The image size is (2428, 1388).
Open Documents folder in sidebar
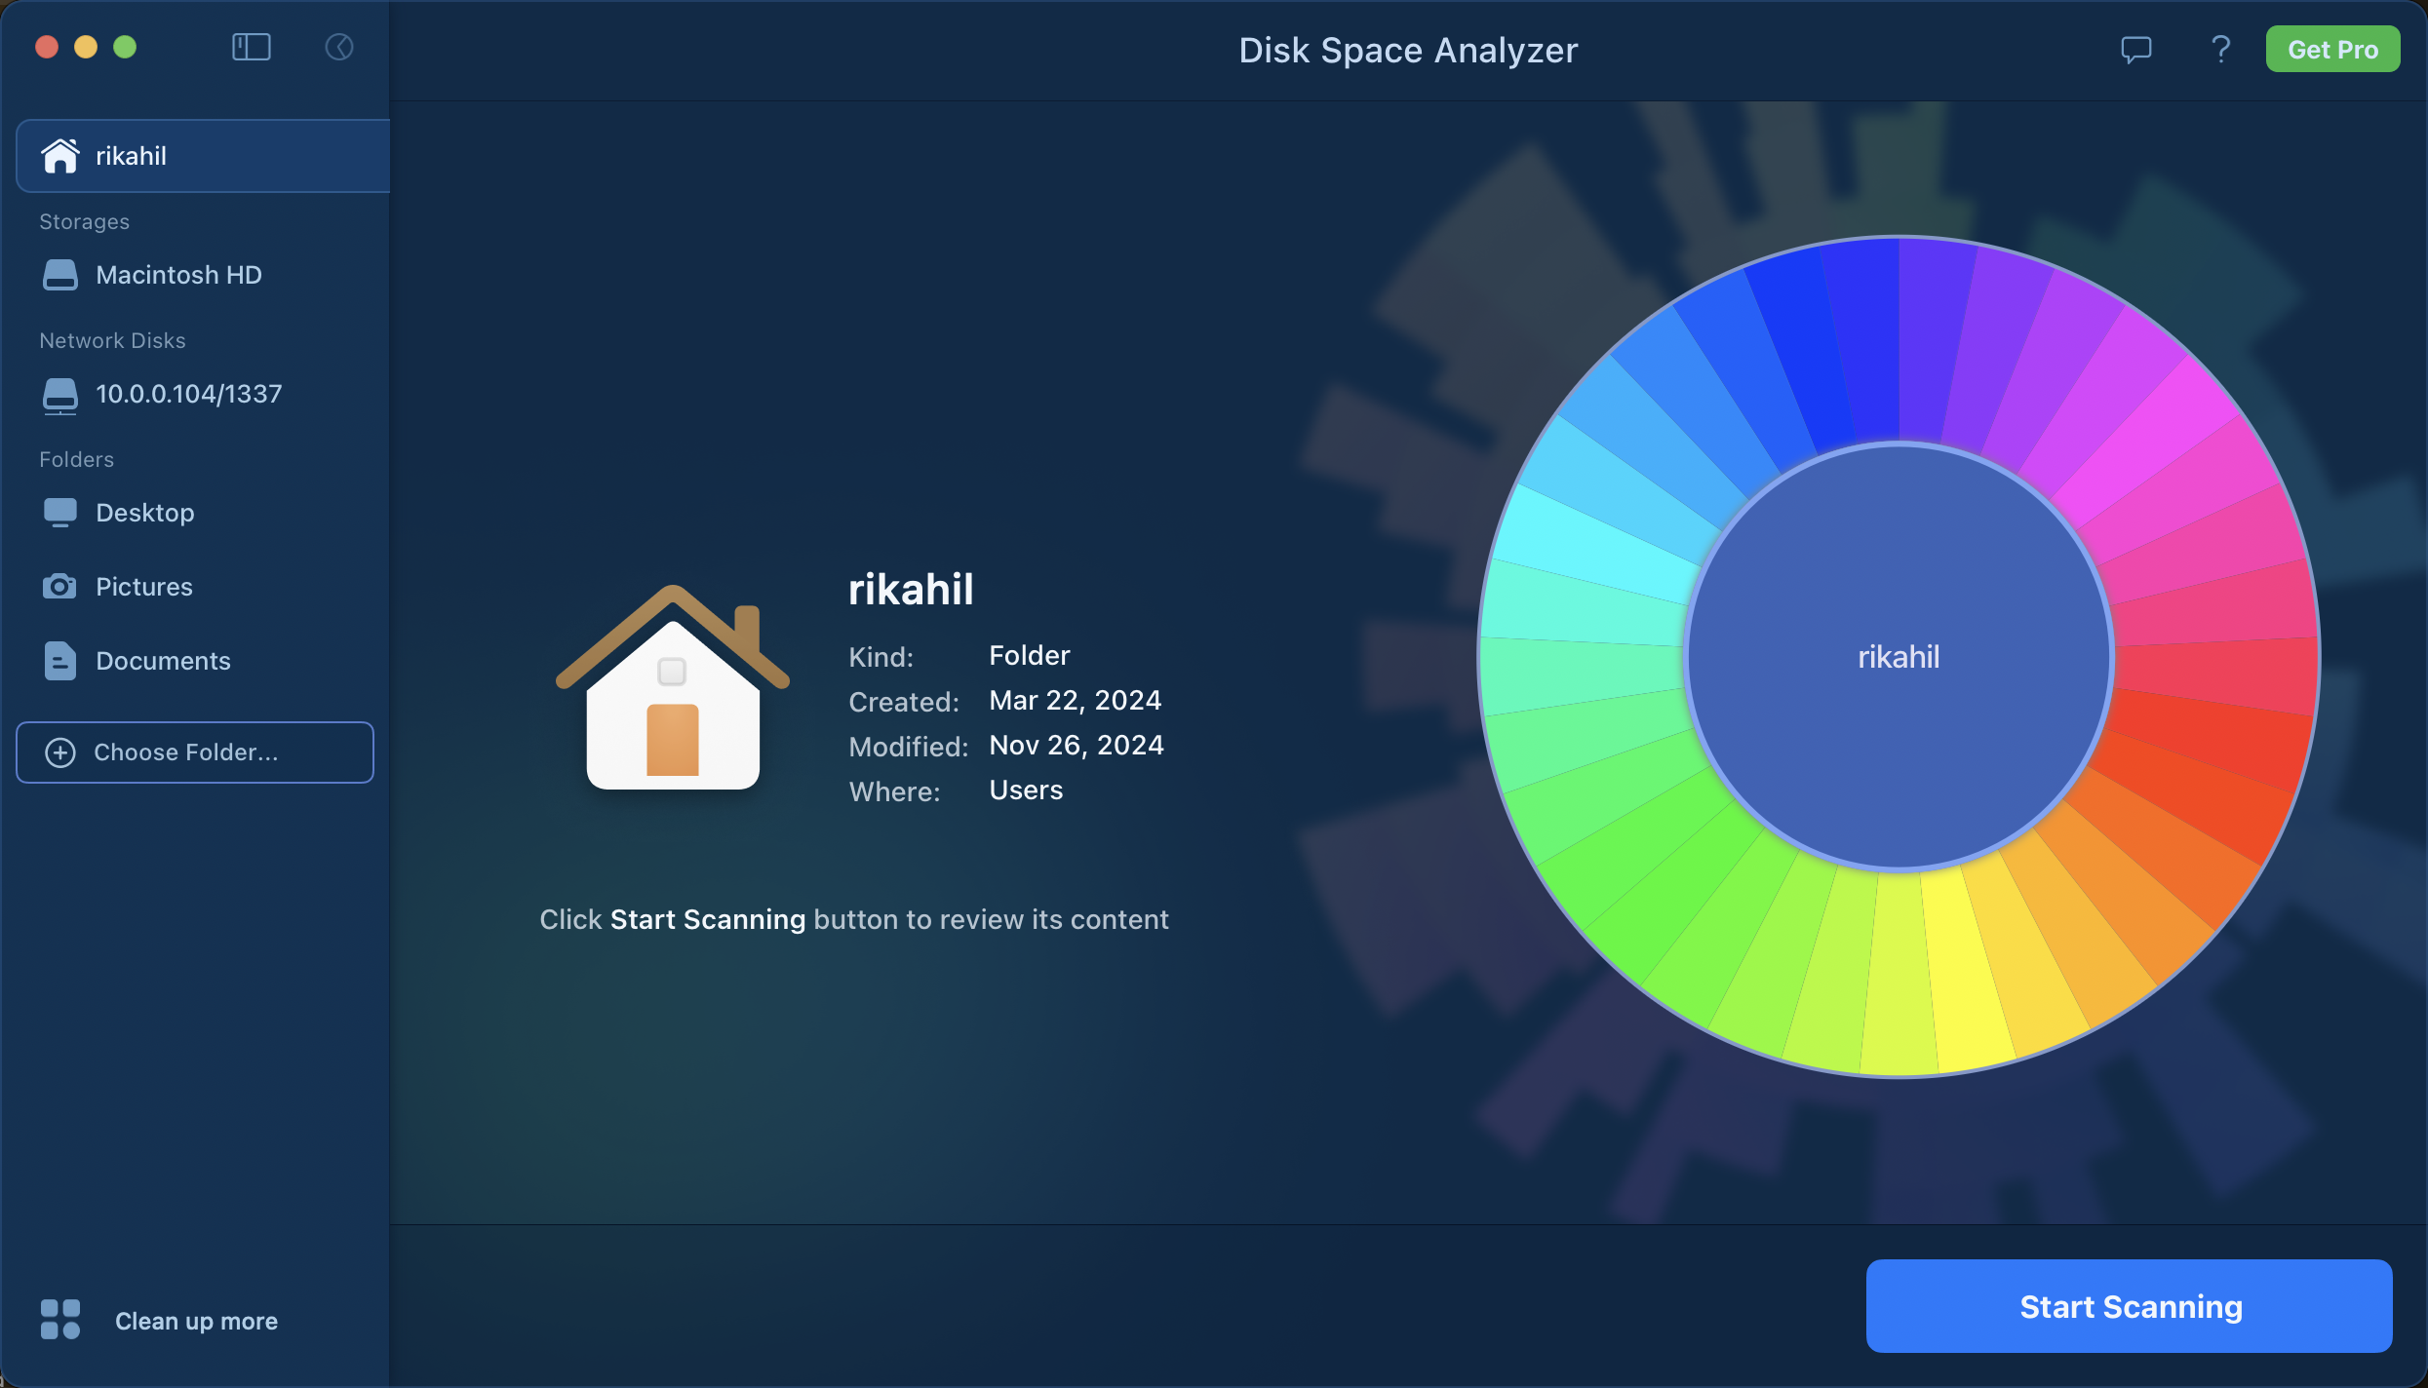click(163, 661)
